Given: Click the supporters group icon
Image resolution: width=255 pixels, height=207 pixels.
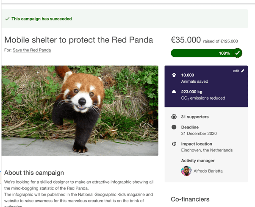Looking at the screenshot, I should point(174,117).
